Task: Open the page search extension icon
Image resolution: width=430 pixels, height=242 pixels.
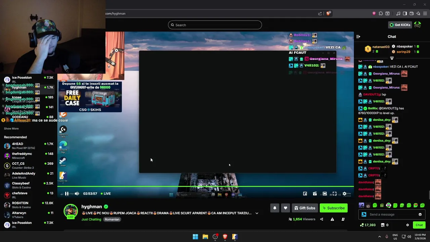Action: (387, 13)
